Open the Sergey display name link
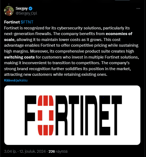Screen dimensions: 146x157 tap(21, 9)
